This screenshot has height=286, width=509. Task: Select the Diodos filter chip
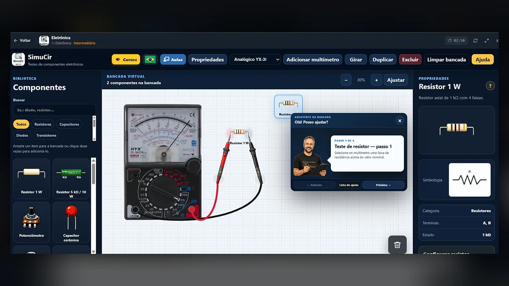(x=22, y=135)
